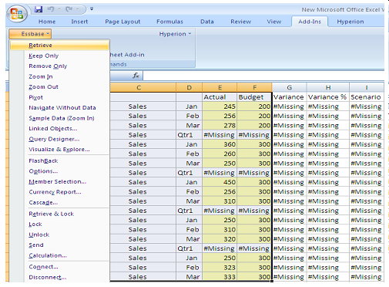Open Currency Report... menu item
389x287 pixels.
point(59,192)
